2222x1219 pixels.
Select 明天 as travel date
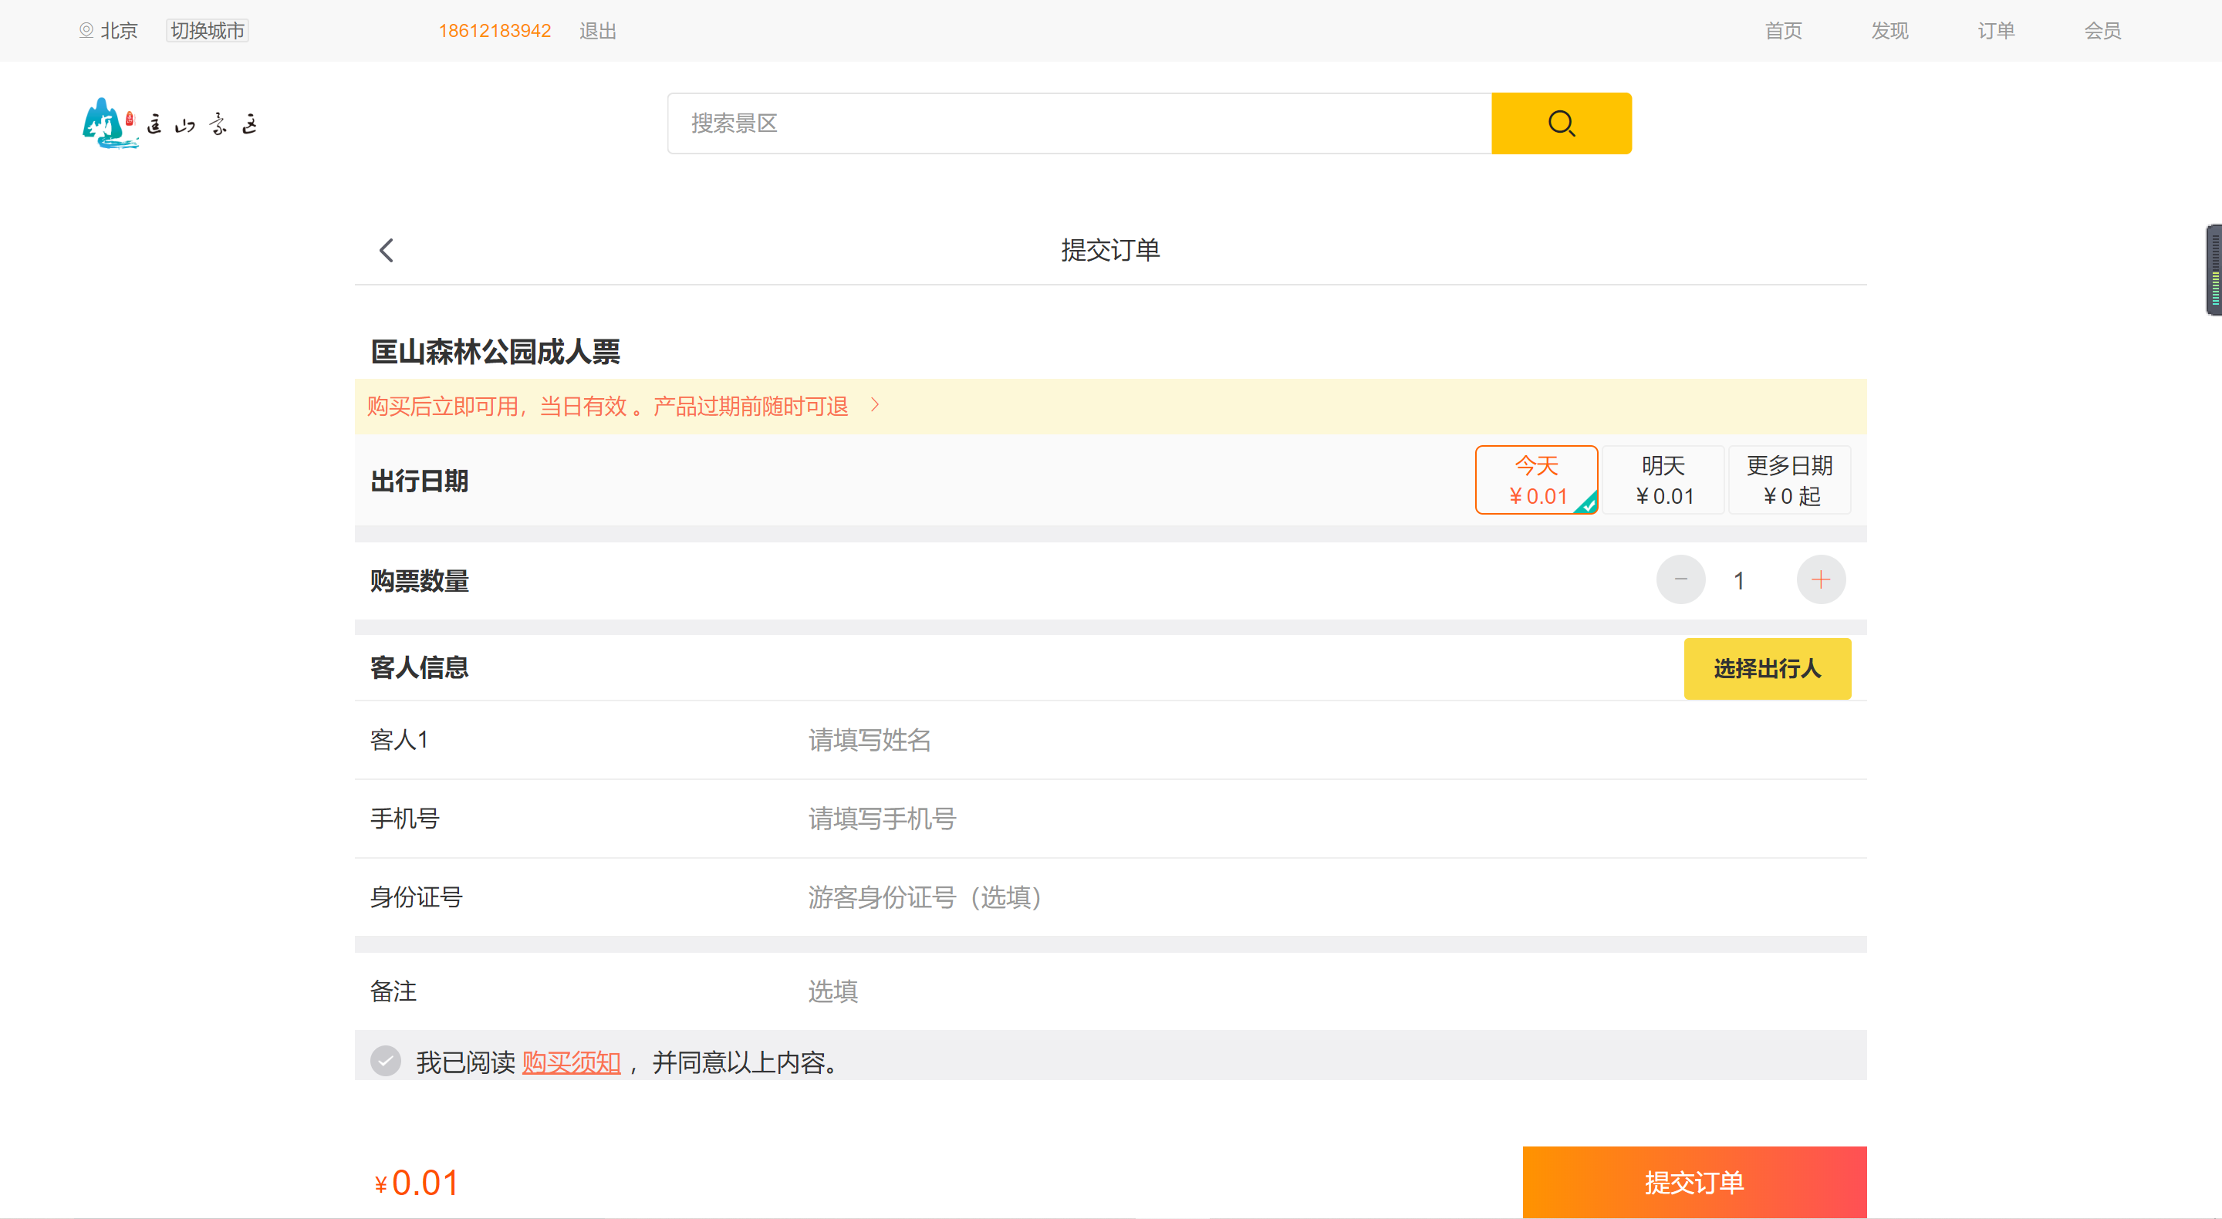click(1663, 480)
